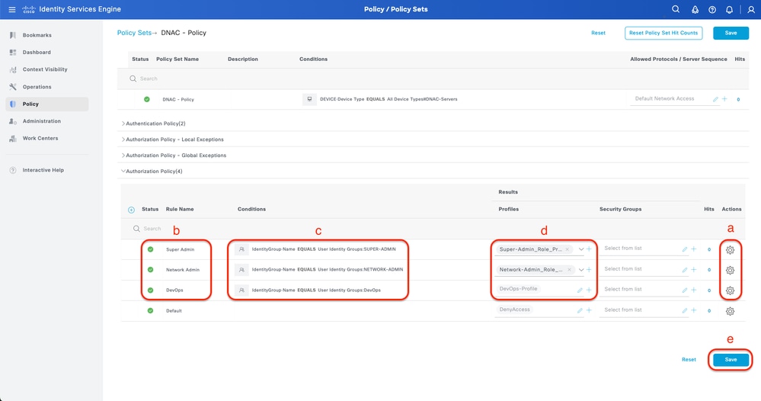Add allowed protocol plus for DNAC - Policy
This screenshot has height=401, width=761.
click(x=724, y=99)
